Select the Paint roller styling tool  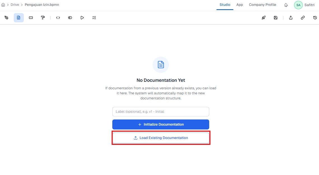pos(43,18)
